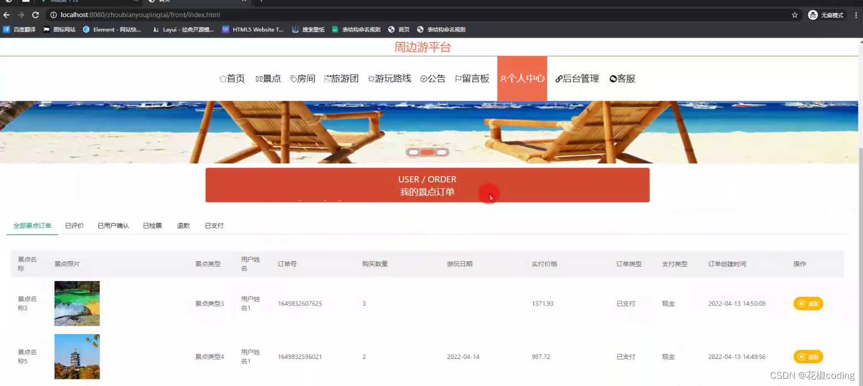Click order number 1649832607625
Viewport: 863px width, 386px height.
[300, 304]
